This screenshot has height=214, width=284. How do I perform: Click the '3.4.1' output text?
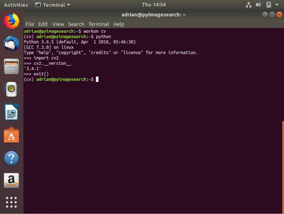coord(32,69)
